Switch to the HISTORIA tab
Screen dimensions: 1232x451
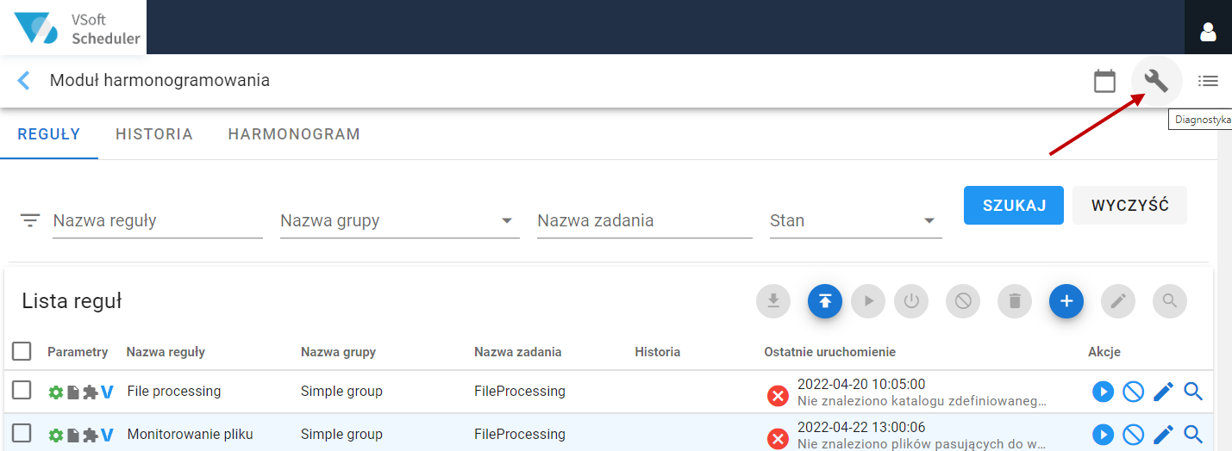click(x=154, y=134)
